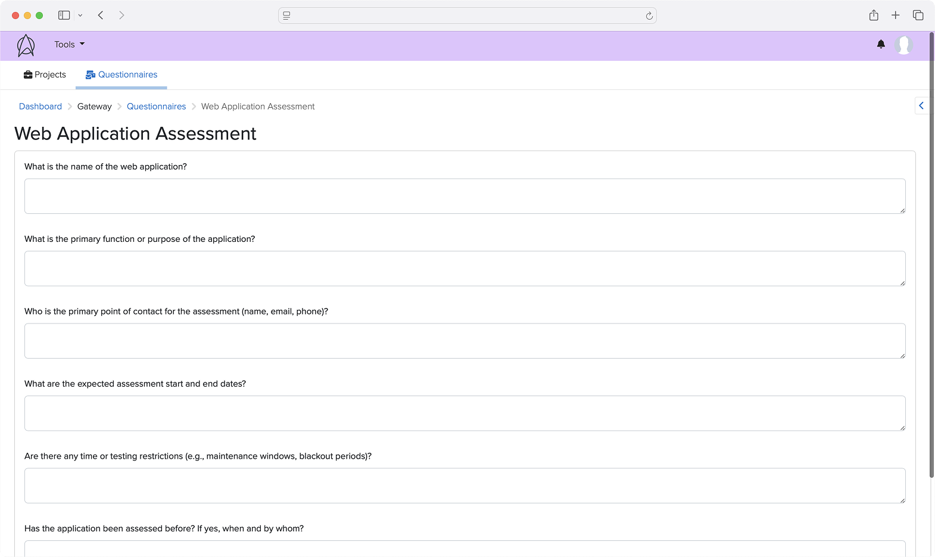Show the browser tab overview
The image size is (935, 557).
point(918,15)
